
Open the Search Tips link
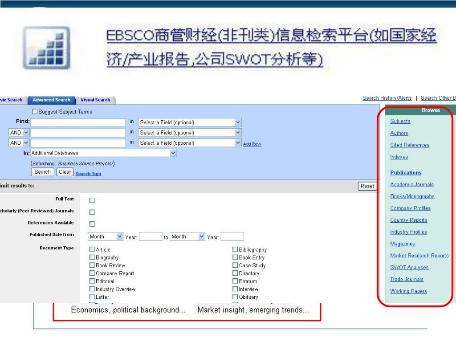[x=88, y=174]
